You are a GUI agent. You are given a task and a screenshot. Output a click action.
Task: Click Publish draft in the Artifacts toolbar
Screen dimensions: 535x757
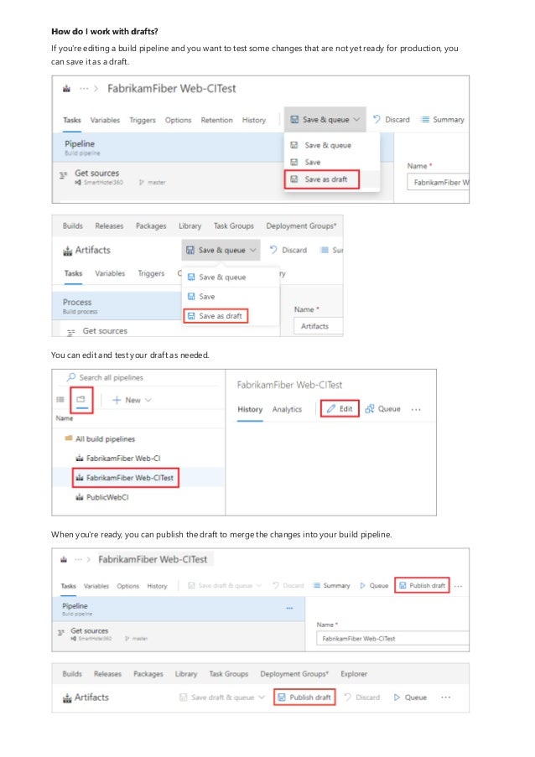point(304,697)
